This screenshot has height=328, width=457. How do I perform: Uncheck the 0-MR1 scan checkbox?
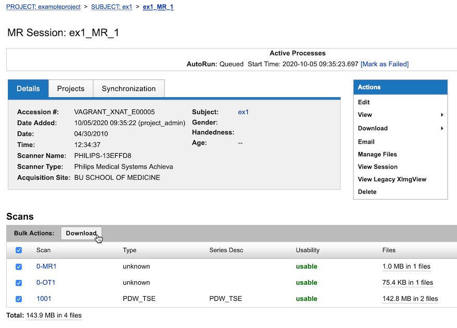pos(19,267)
